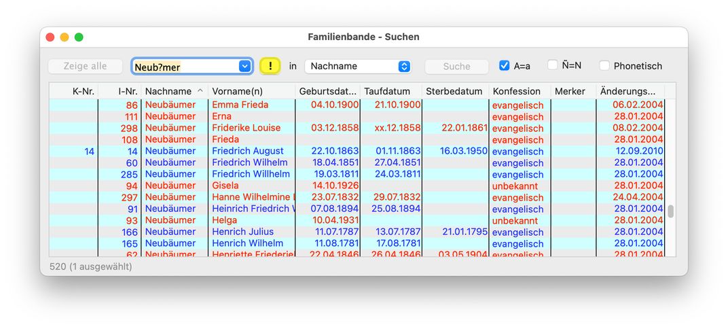This screenshot has width=728, height=329.
Task: Uncheck the A=a case checkbox
Action: (504, 66)
